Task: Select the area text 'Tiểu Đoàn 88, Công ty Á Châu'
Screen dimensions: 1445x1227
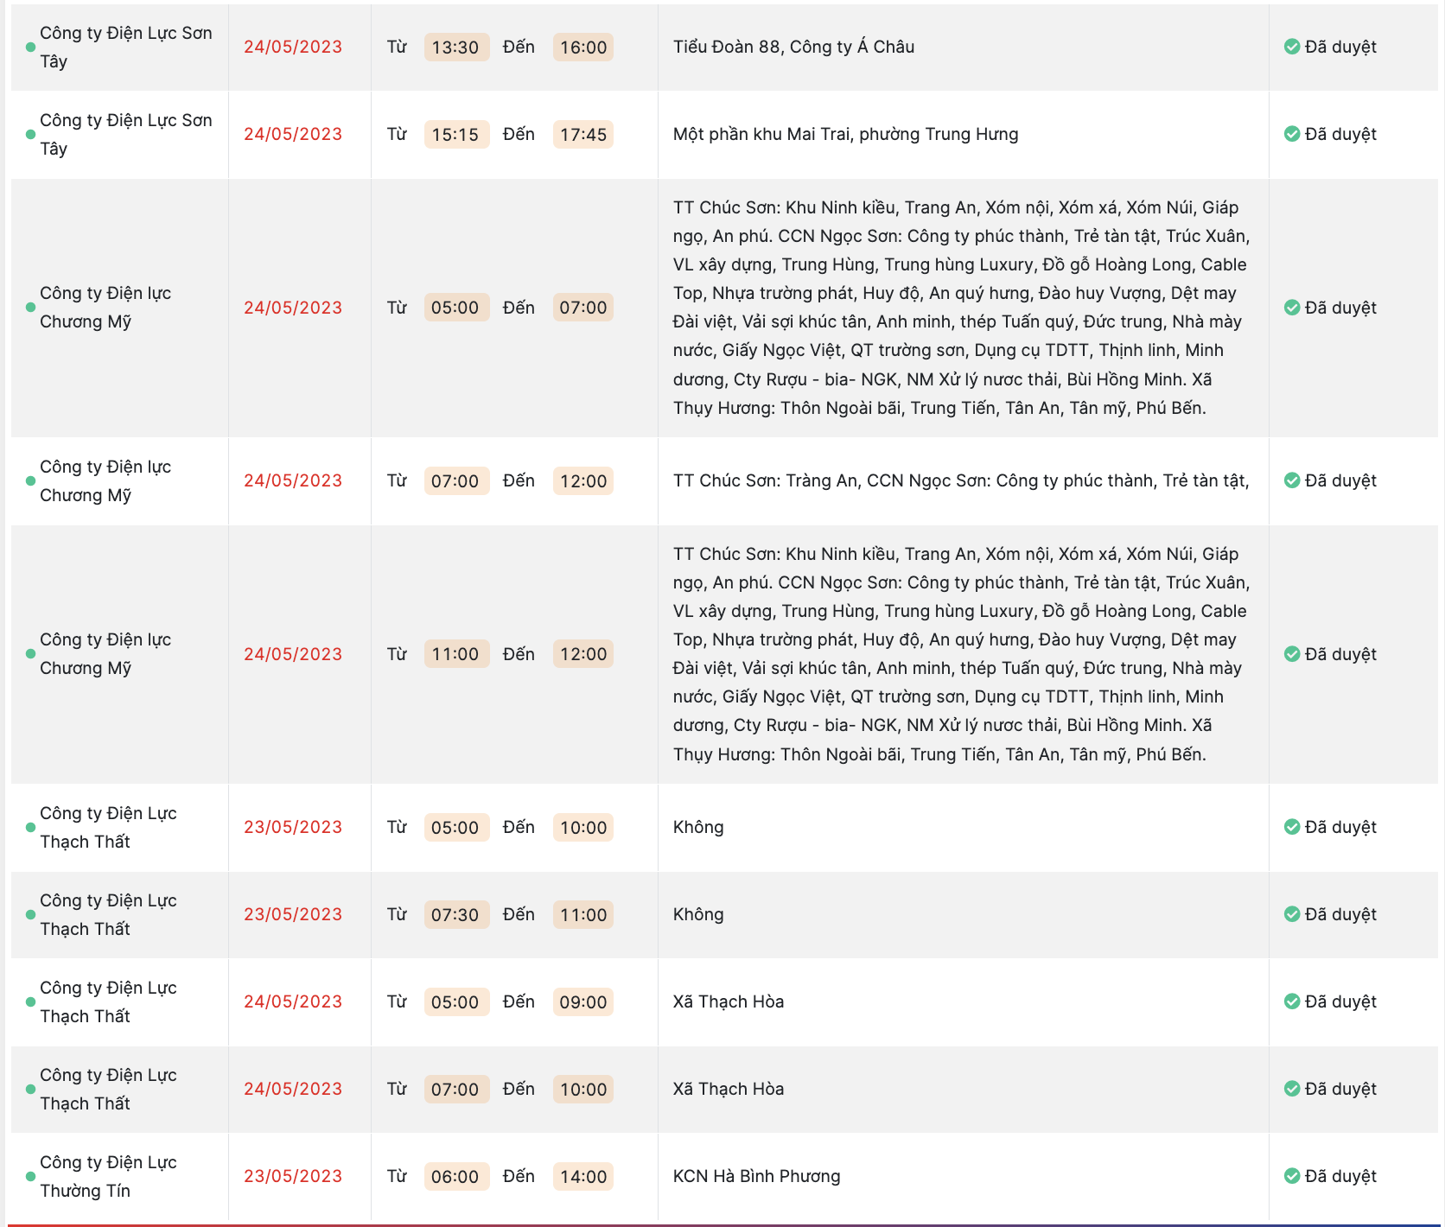Action: pos(793,47)
